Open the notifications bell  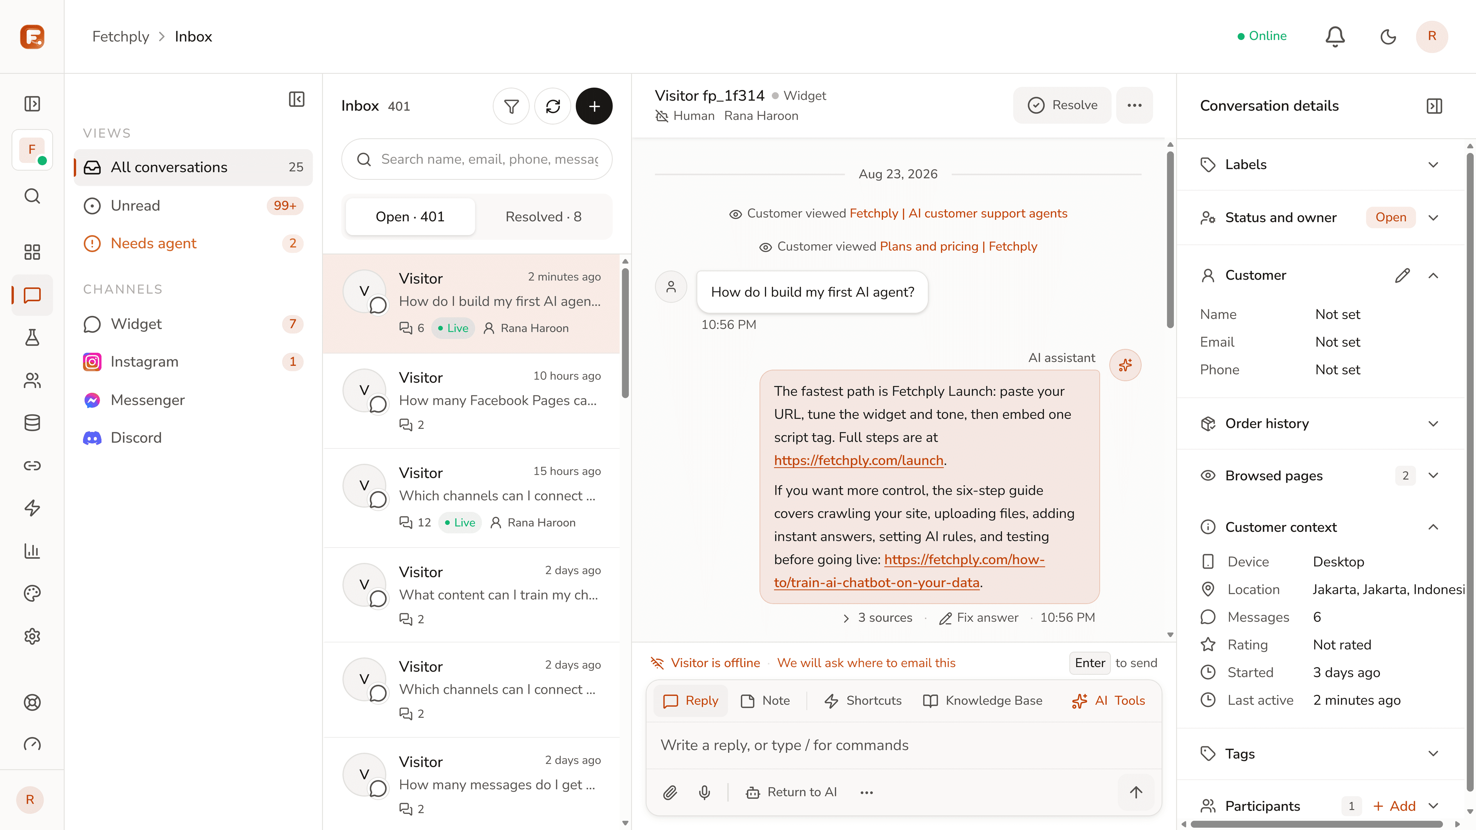1335,37
